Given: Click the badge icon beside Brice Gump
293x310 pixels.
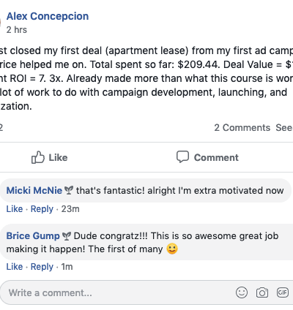Looking at the screenshot, I should pos(67,236).
